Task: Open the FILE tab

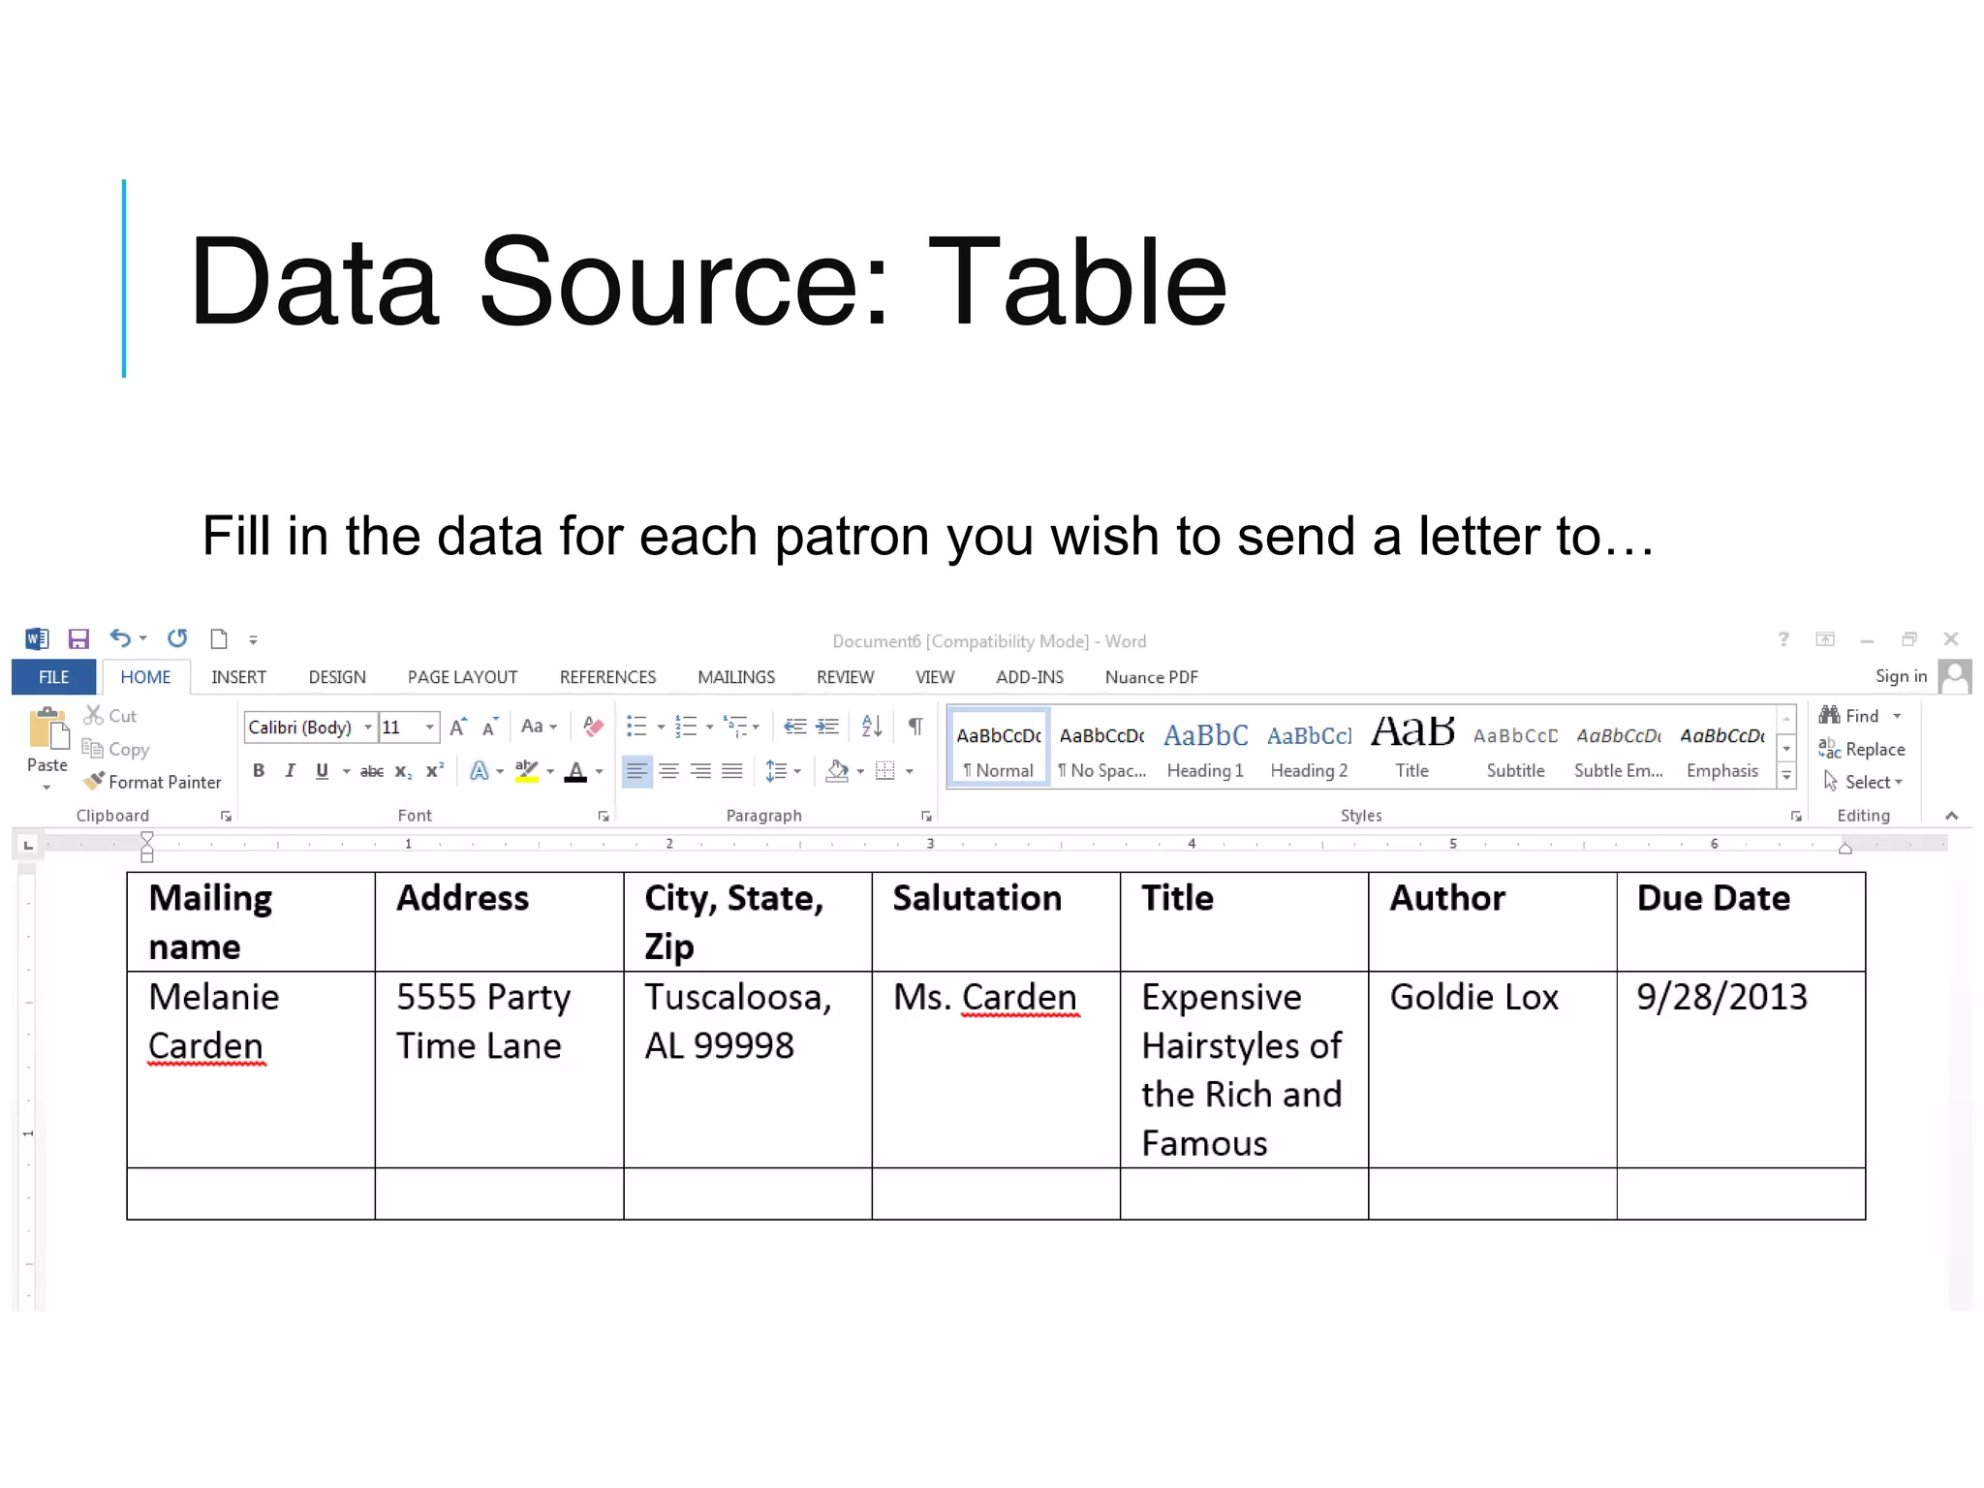Action: (x=53, y=677)
